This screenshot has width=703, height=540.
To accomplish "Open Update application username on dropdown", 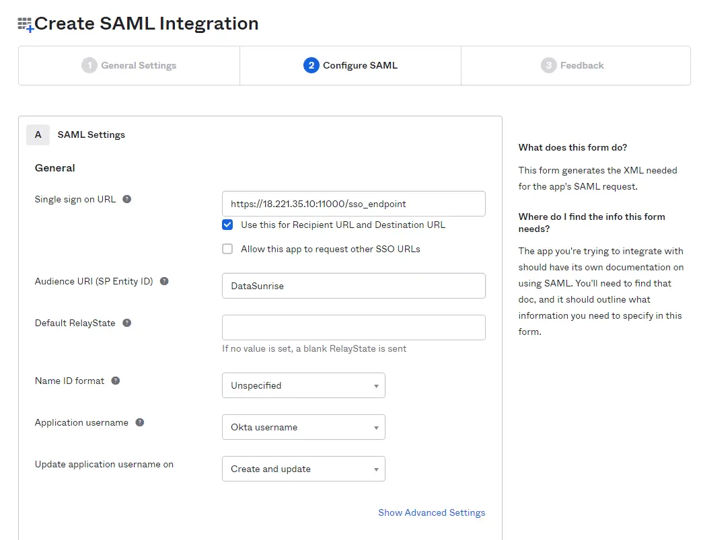I will [x=303, y=469].
